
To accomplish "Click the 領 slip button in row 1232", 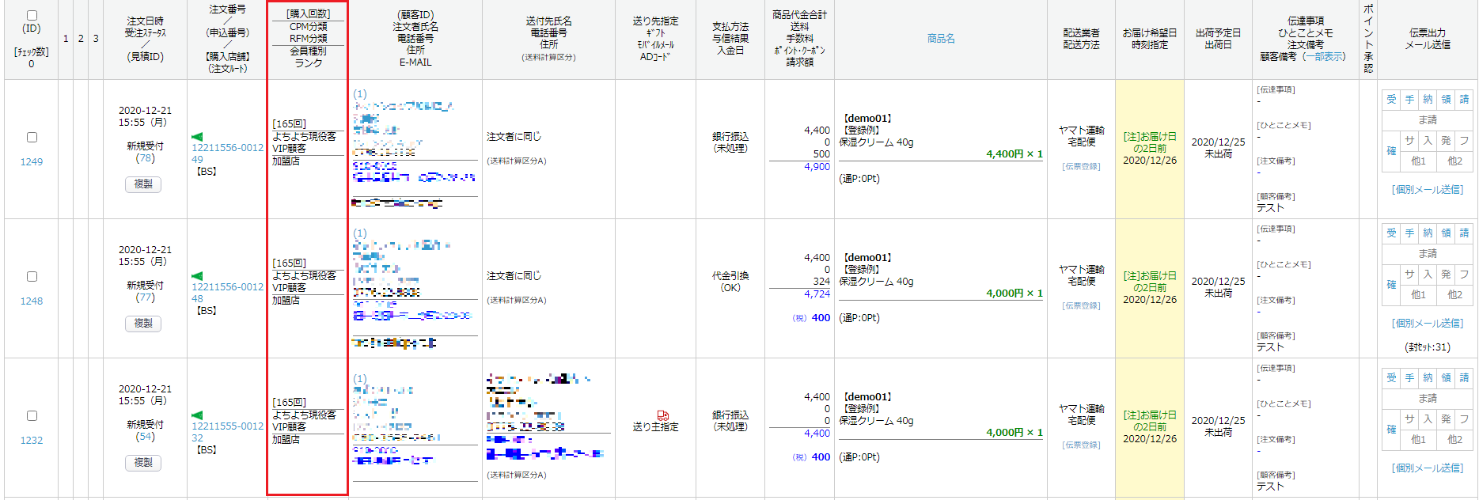I will point(1446,377).
